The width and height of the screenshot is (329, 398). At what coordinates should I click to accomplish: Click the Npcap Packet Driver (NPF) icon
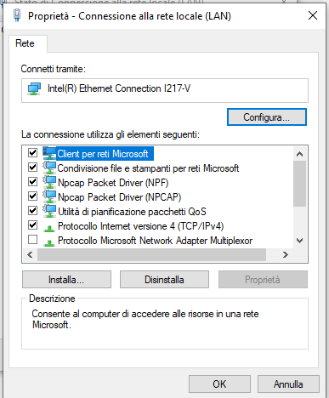[x=49, y=182]
